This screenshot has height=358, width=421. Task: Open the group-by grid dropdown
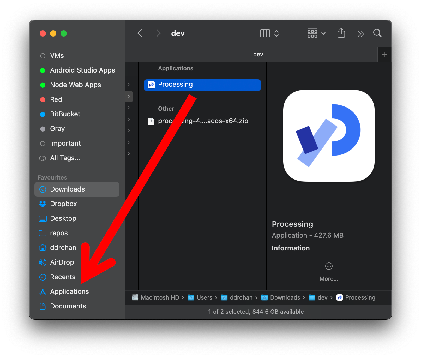[x=316, y=33]
